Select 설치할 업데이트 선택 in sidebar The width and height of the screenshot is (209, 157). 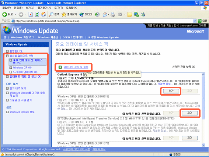pos(21,56)
